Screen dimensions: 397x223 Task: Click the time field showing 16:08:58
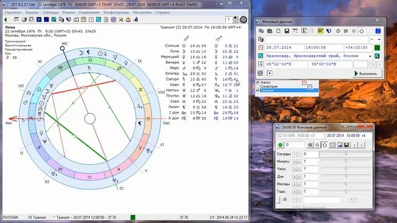[323, 48]
